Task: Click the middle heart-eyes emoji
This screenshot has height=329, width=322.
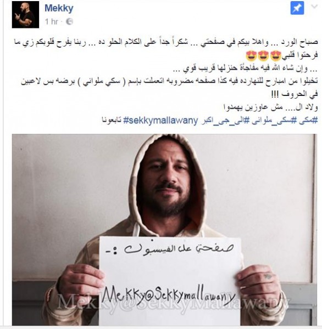Action: (x=263, y=55)
